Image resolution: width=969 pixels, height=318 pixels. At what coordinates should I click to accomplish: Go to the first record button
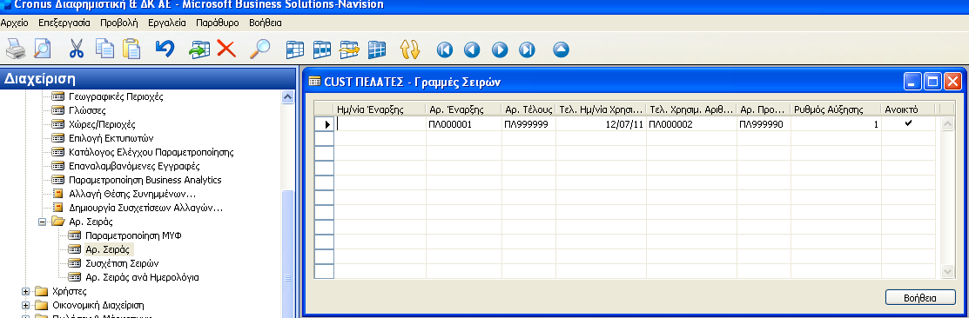coord(444,50)
